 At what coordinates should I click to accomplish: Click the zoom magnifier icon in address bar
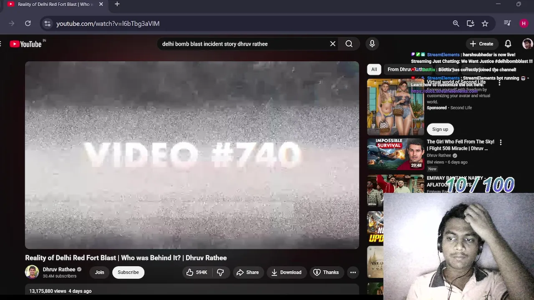point(456,23)
